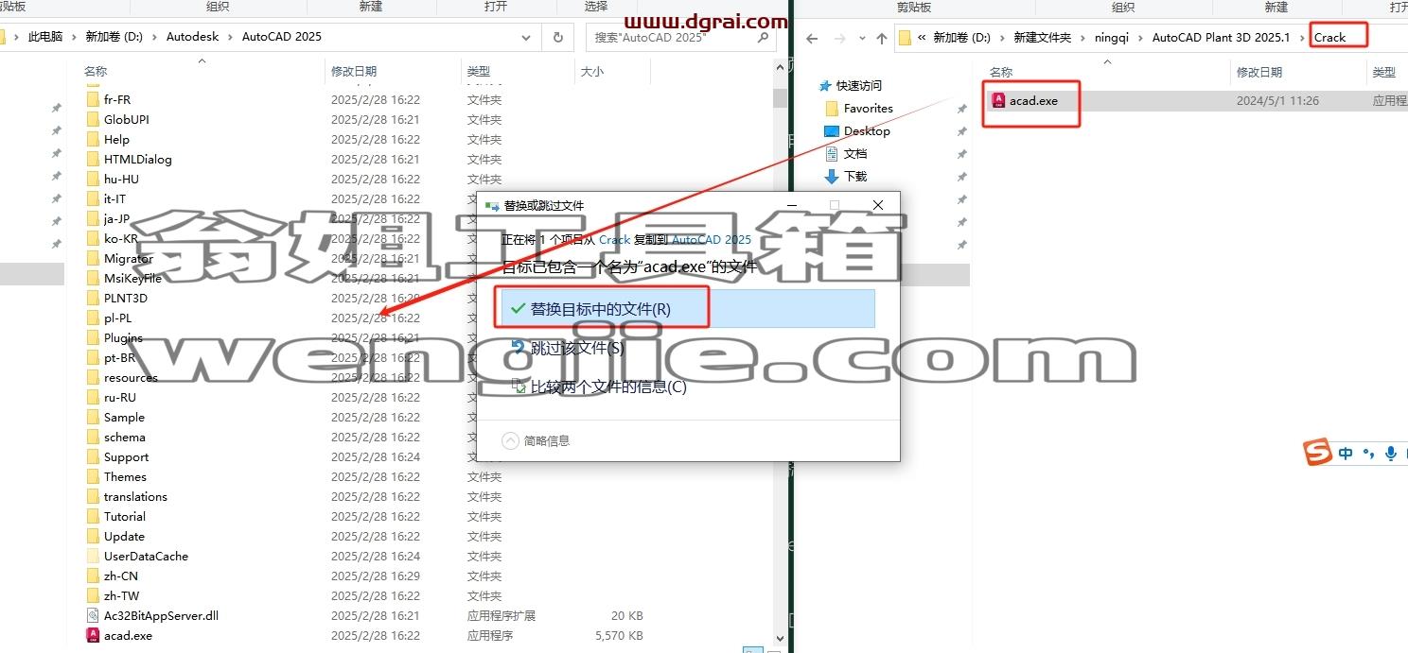Go up one level in right window
This screenshot has width=1408, height=653.
(x=881, y=38)
